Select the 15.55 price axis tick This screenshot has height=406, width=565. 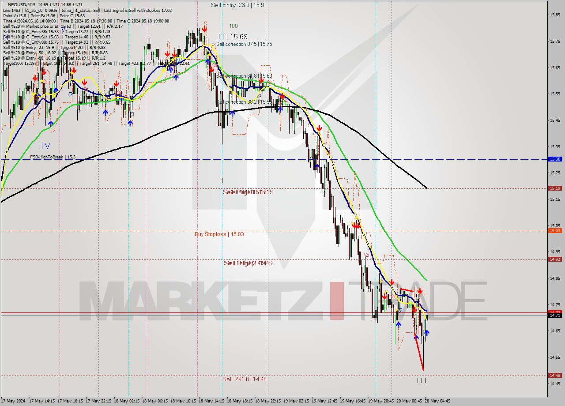pyautogui.click(x=555, y=94)
